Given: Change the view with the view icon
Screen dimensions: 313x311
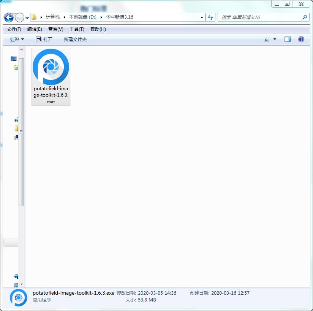Looking at the screenshot, I should tap(267, 39).
